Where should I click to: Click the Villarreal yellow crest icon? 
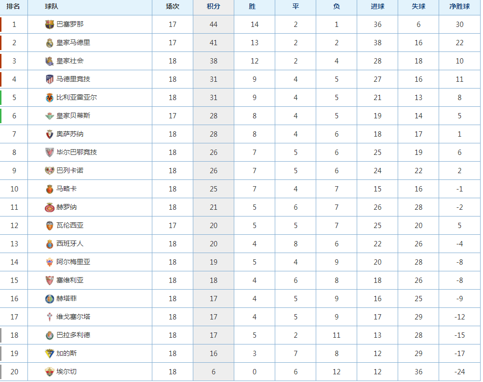pos(49,98)
